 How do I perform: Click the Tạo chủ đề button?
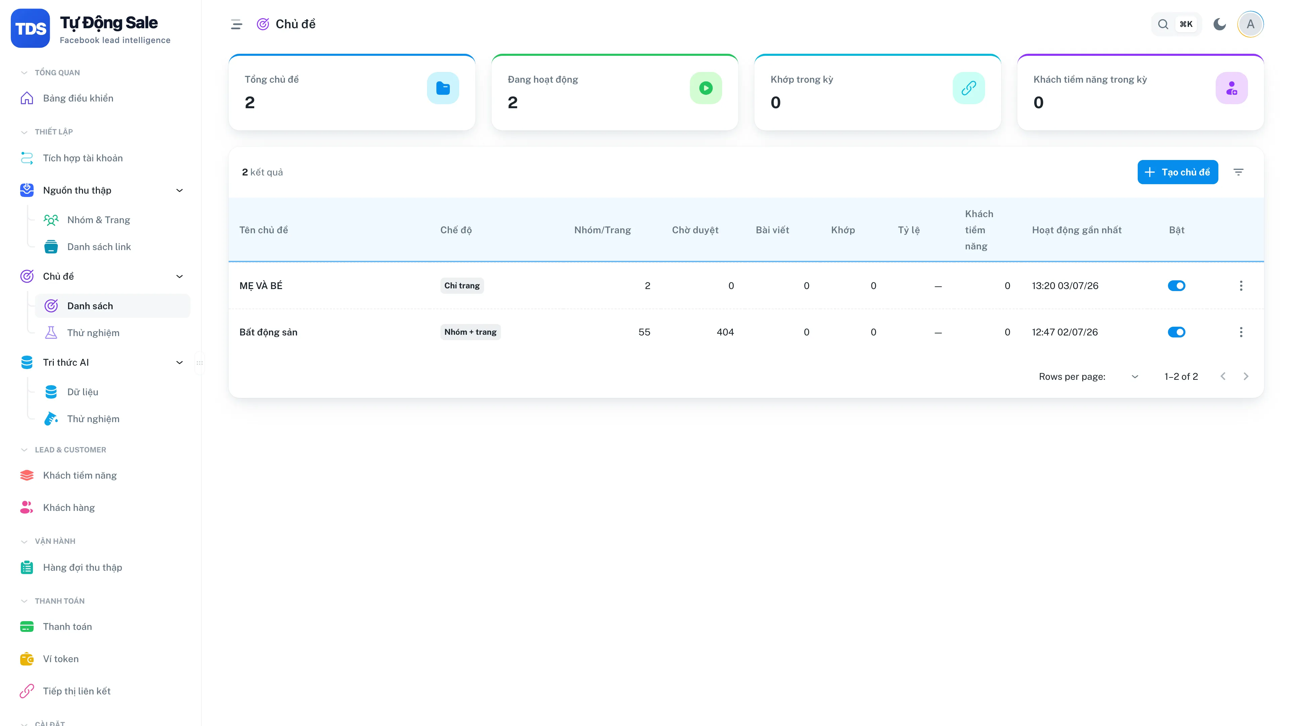tap(1177, 172)
